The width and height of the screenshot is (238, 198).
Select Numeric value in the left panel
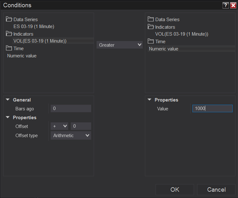[x=22, y=56]
